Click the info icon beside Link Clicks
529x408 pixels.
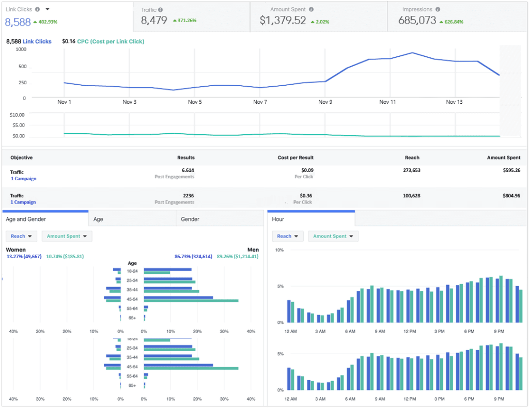[x=38, y=9]
